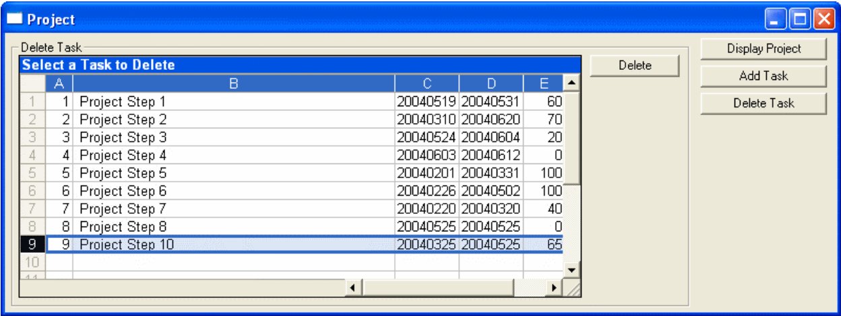Select column header E
841x316 pixels.
pyautogui.click(x=542, y=83)
